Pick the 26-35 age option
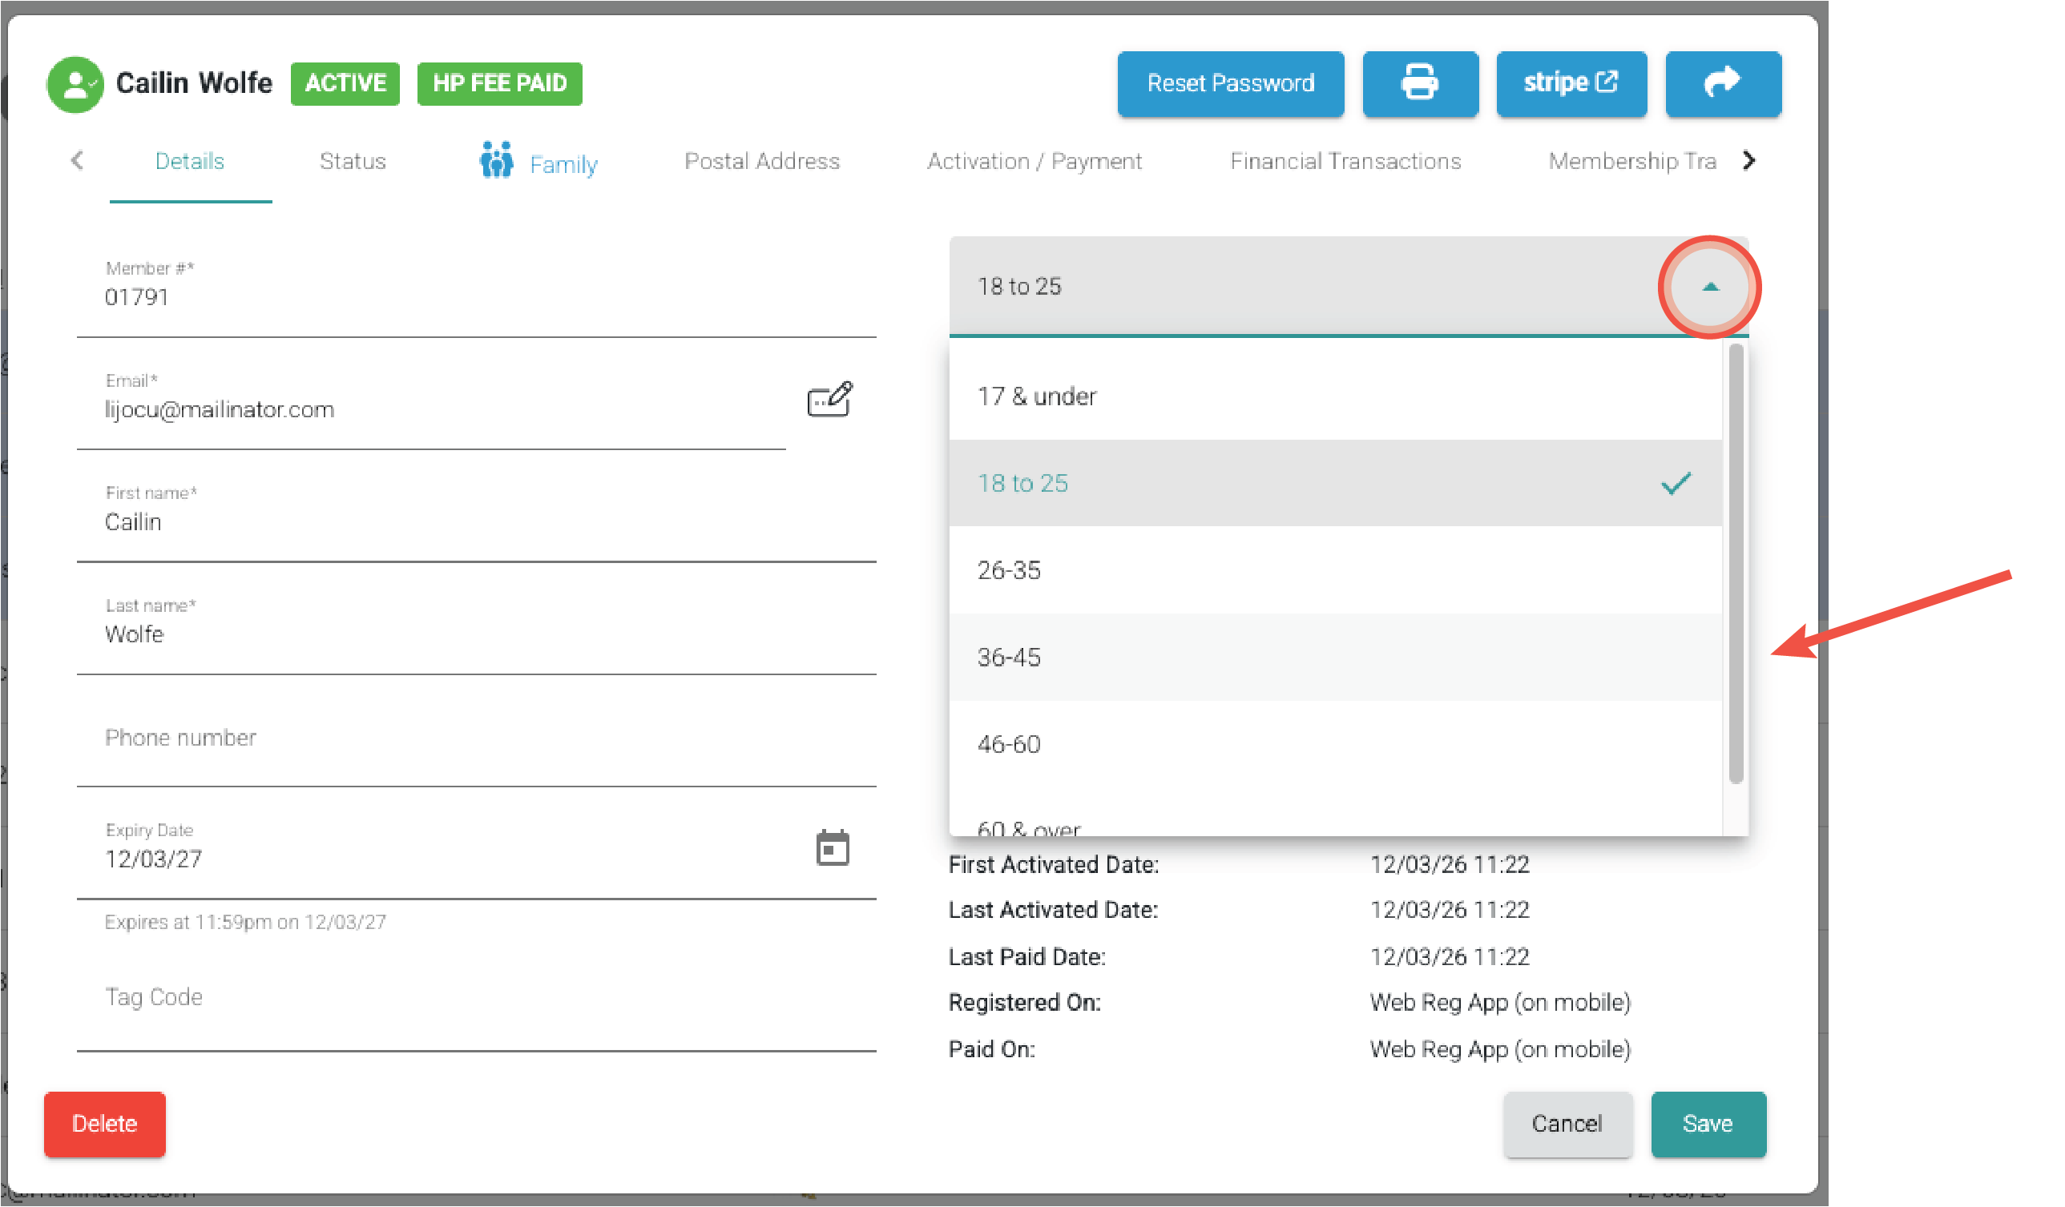This screenshot has height=1207, width=2065. (x=1334, y=570)
